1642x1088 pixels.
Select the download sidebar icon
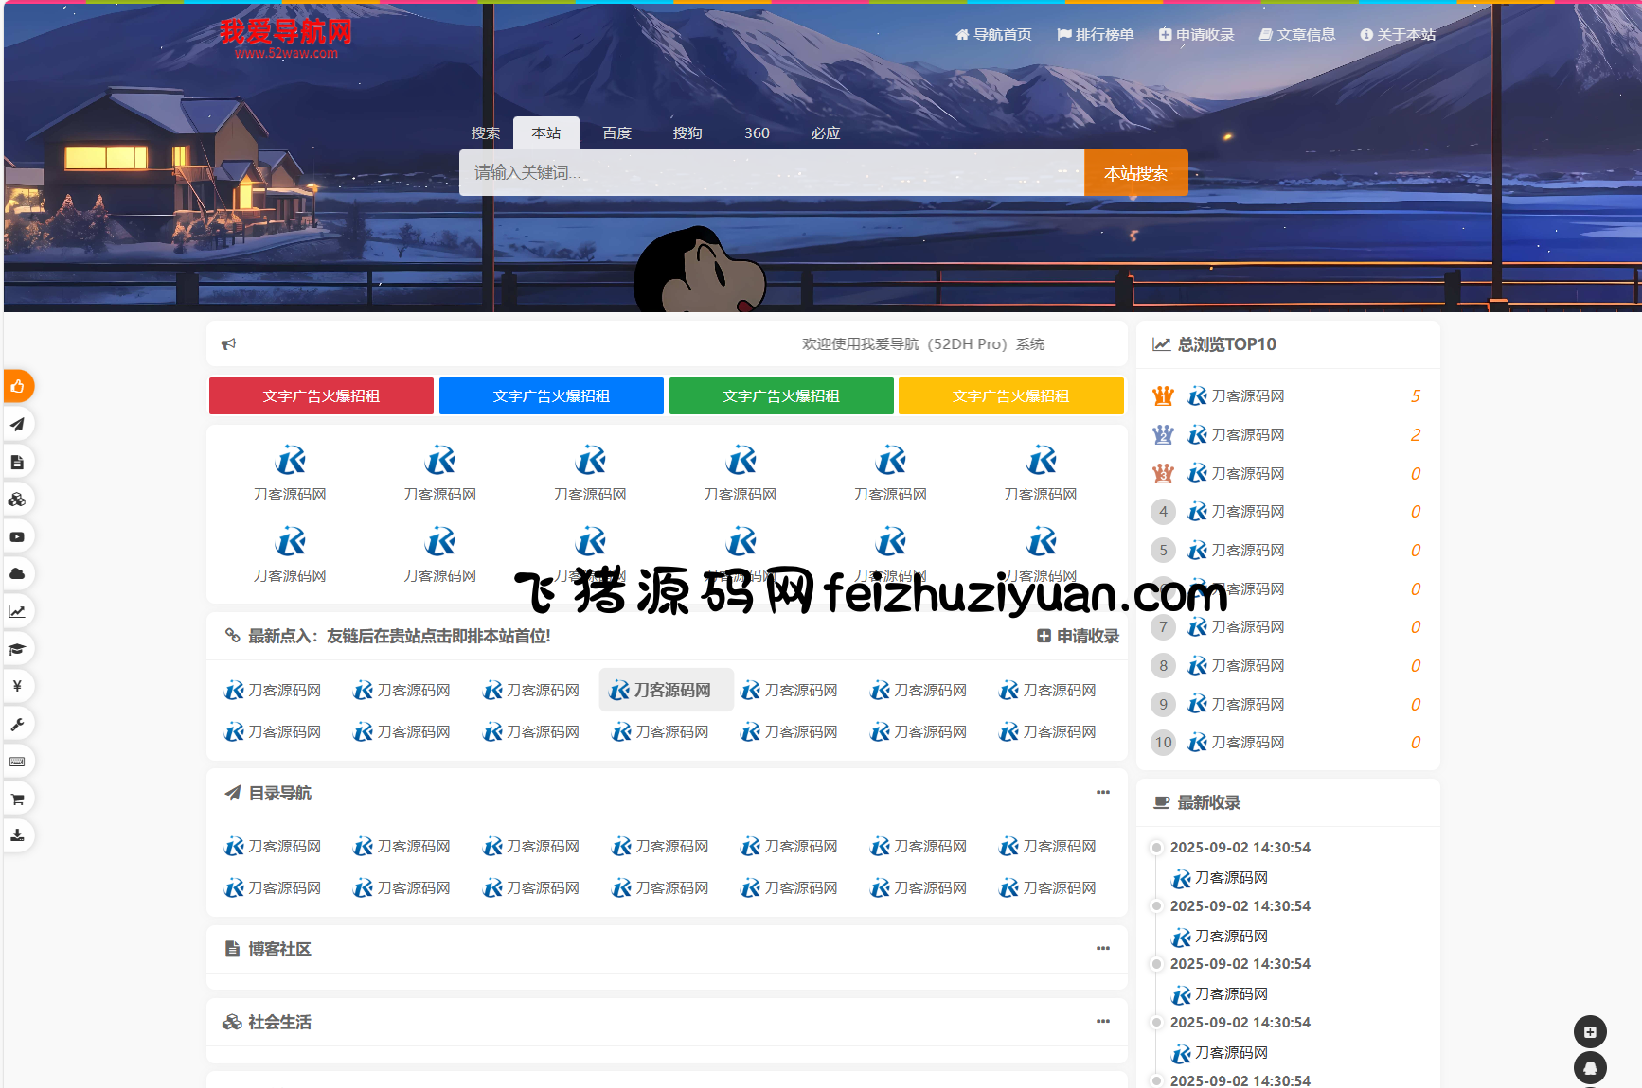click(17, 835)
